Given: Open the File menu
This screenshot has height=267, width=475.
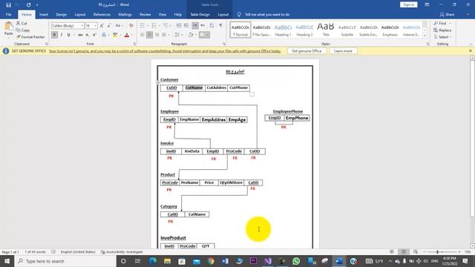Looking at the screenshot, I should (x=8, y=14).
